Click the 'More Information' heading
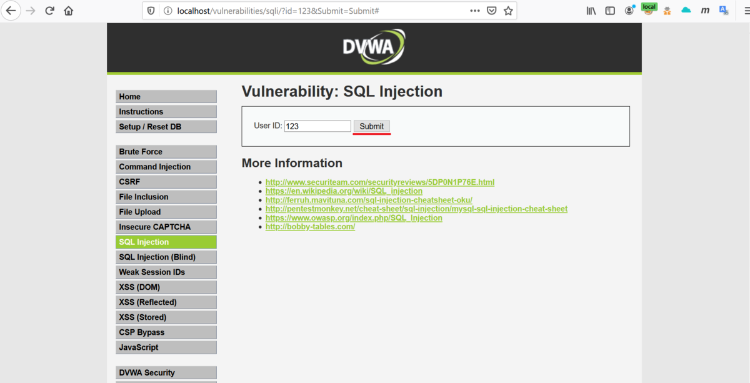 pyautogui.click(x=292, y=163)
